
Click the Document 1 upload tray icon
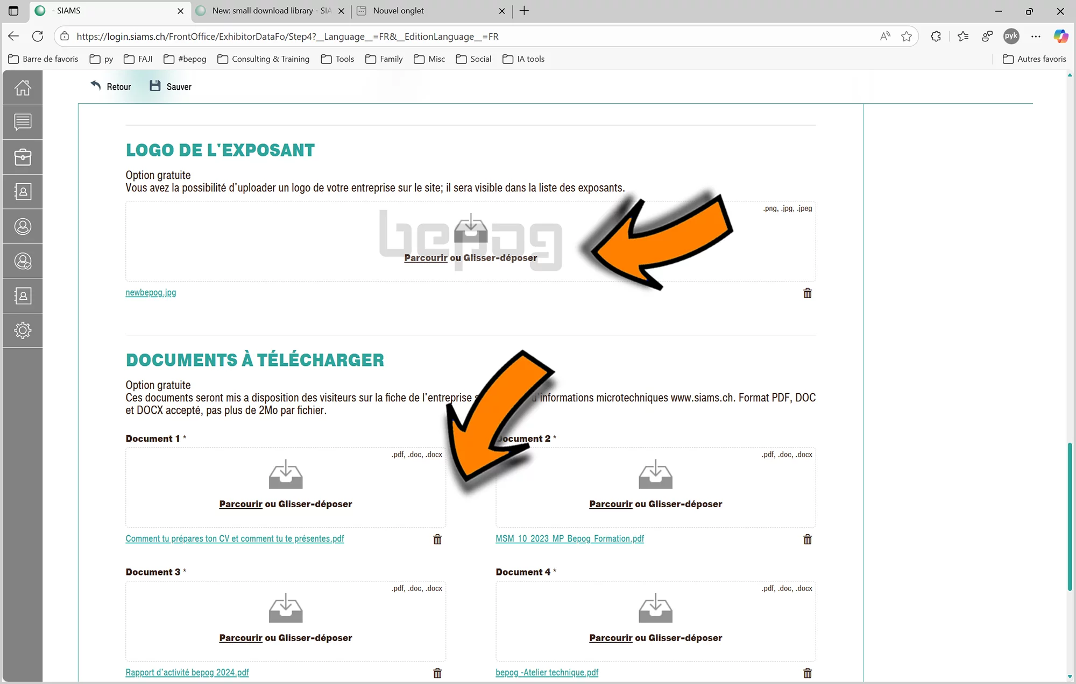286,474
